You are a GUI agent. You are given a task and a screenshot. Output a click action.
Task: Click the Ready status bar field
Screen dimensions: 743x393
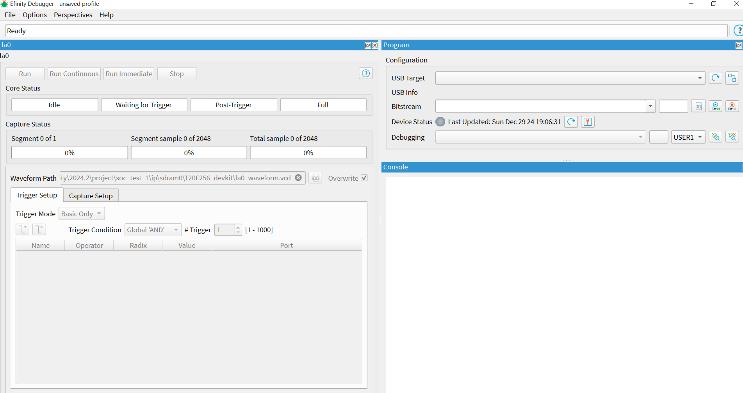(x=367, y=30)
